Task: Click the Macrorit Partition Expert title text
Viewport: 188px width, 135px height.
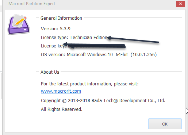Action: [32, 4]
